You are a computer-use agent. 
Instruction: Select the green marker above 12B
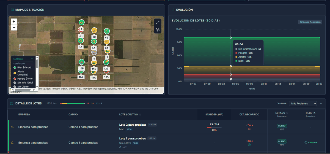point(106,62)
